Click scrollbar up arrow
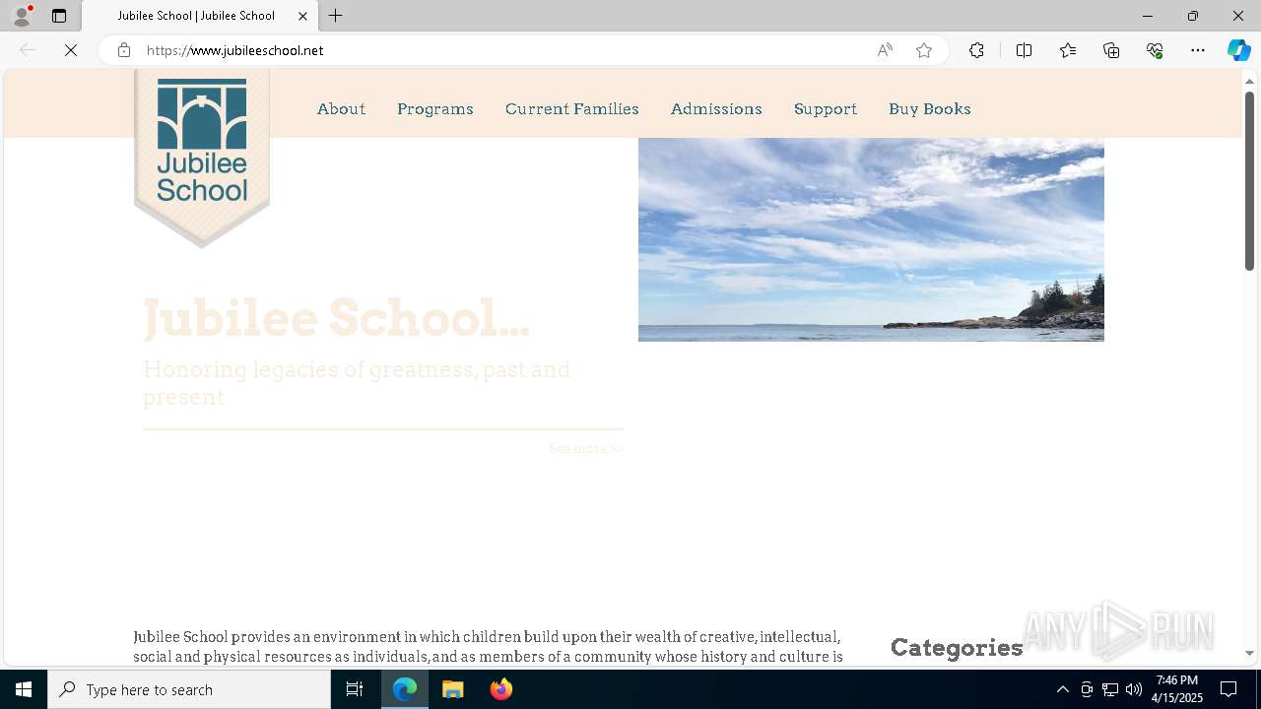 [x=1249, y=80]
